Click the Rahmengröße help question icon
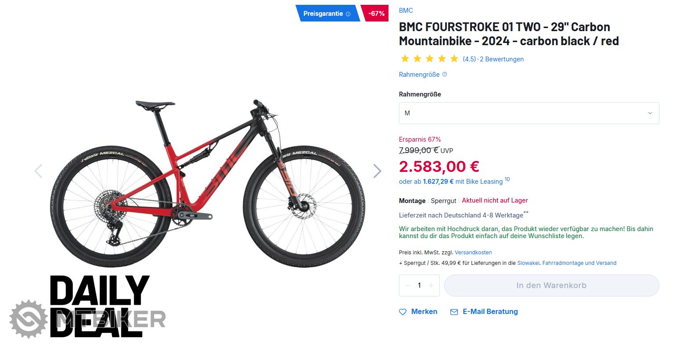Image resolution: width=687 pixels, height=346 pixels. [445, 75]
